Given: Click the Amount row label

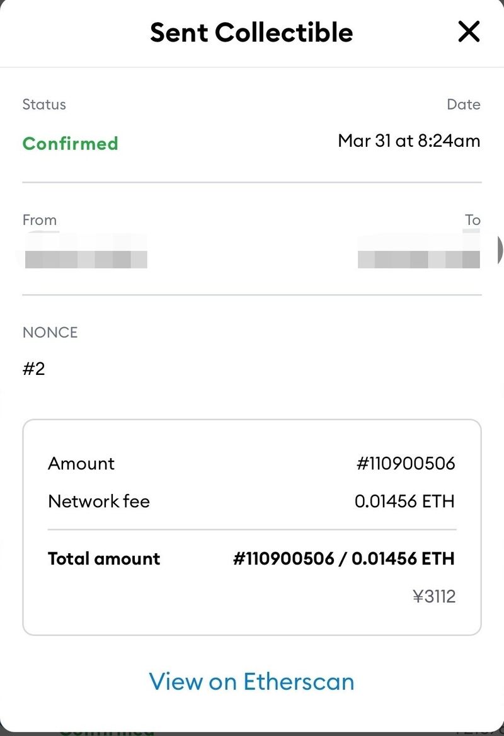Looking at the screenshot, I should click(81, 464).
